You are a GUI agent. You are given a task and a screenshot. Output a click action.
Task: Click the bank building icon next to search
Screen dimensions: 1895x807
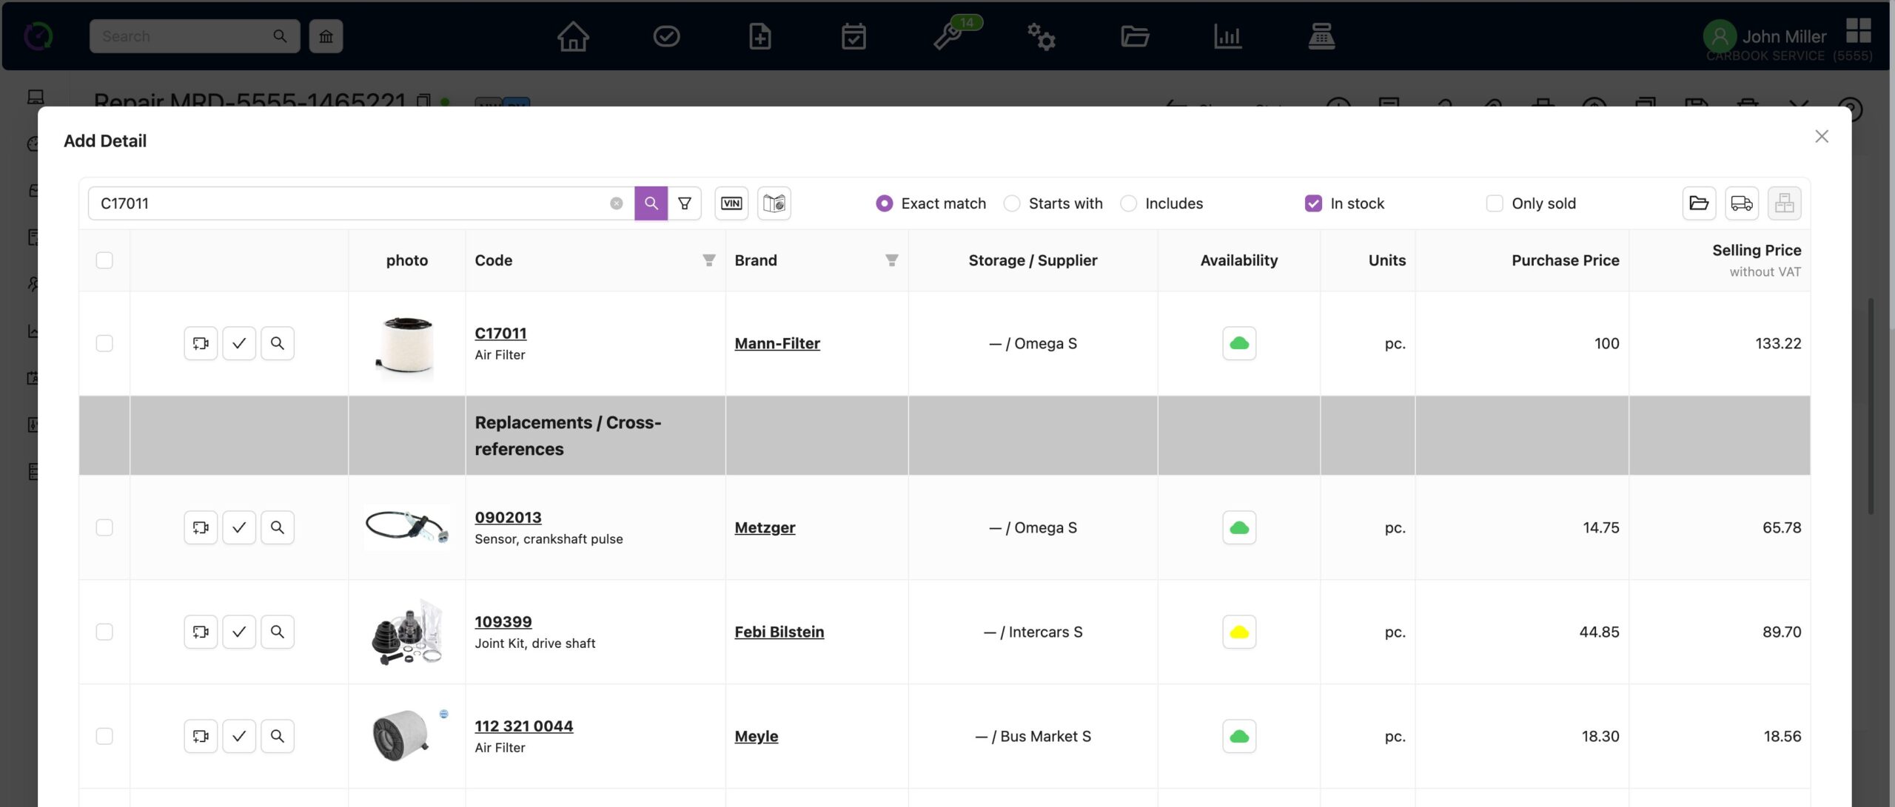coord(326,36)
